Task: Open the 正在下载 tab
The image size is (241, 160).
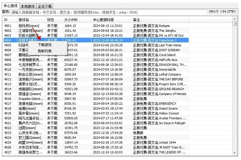Action: [x=45, y=6]
